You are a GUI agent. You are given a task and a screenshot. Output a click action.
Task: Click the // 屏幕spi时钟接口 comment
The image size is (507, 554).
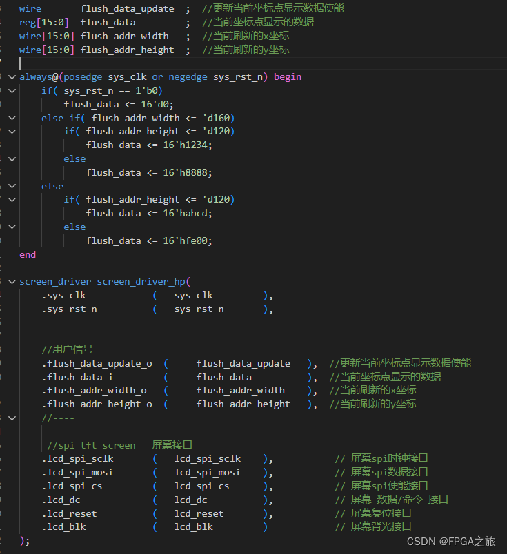[381, 458]
